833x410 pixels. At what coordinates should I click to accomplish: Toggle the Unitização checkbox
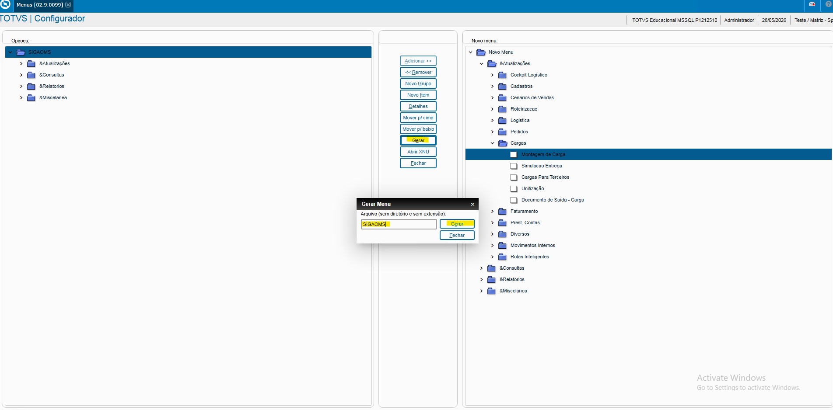tap(514, 188)
